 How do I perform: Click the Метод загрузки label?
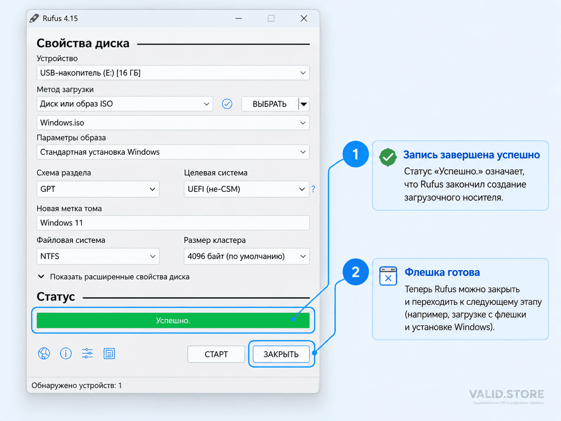(x=65, y=90)
